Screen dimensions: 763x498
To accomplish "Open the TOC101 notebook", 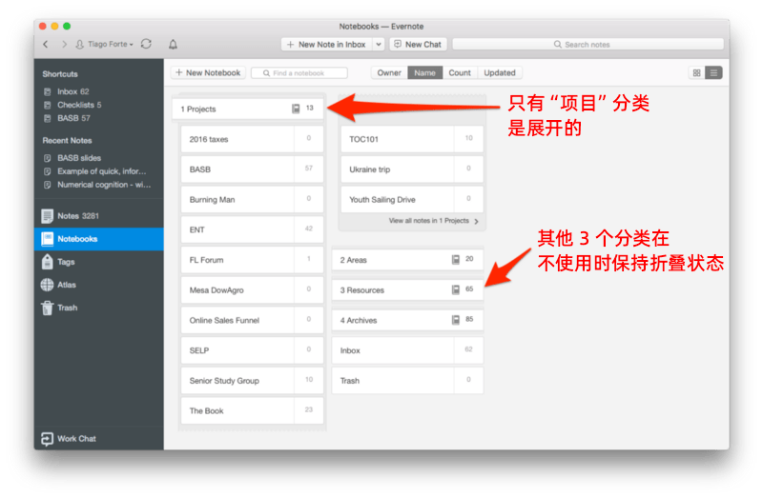I will point(412,139).
